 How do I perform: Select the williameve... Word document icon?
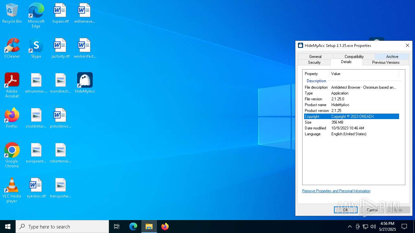tap(85, 14)
